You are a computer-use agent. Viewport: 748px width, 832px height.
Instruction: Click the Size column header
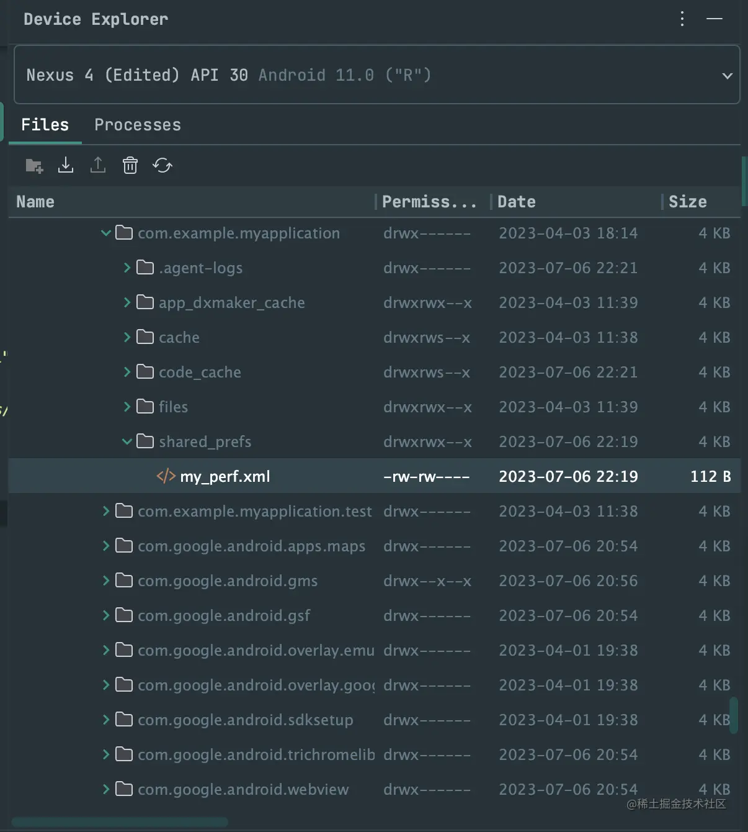pyautogui.click(x=687, y=202)
